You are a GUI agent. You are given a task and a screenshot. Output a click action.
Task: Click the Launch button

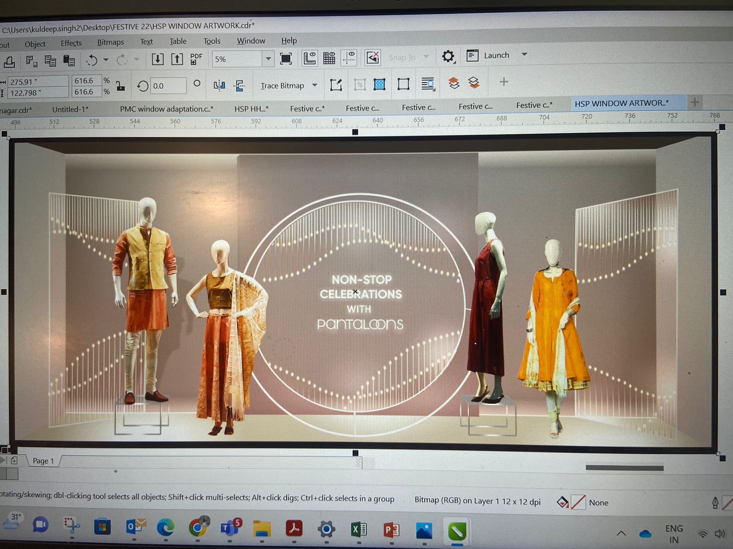coord(488,55)
